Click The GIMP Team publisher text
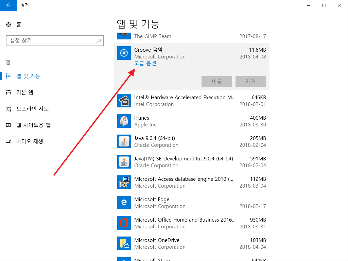 [153, 36]
